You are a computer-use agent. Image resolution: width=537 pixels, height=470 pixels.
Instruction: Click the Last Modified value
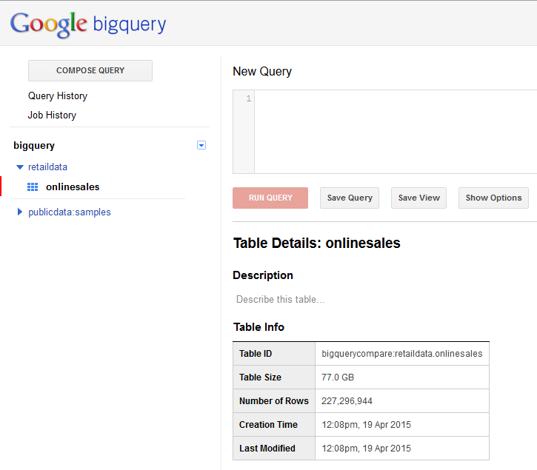(366, 448)
